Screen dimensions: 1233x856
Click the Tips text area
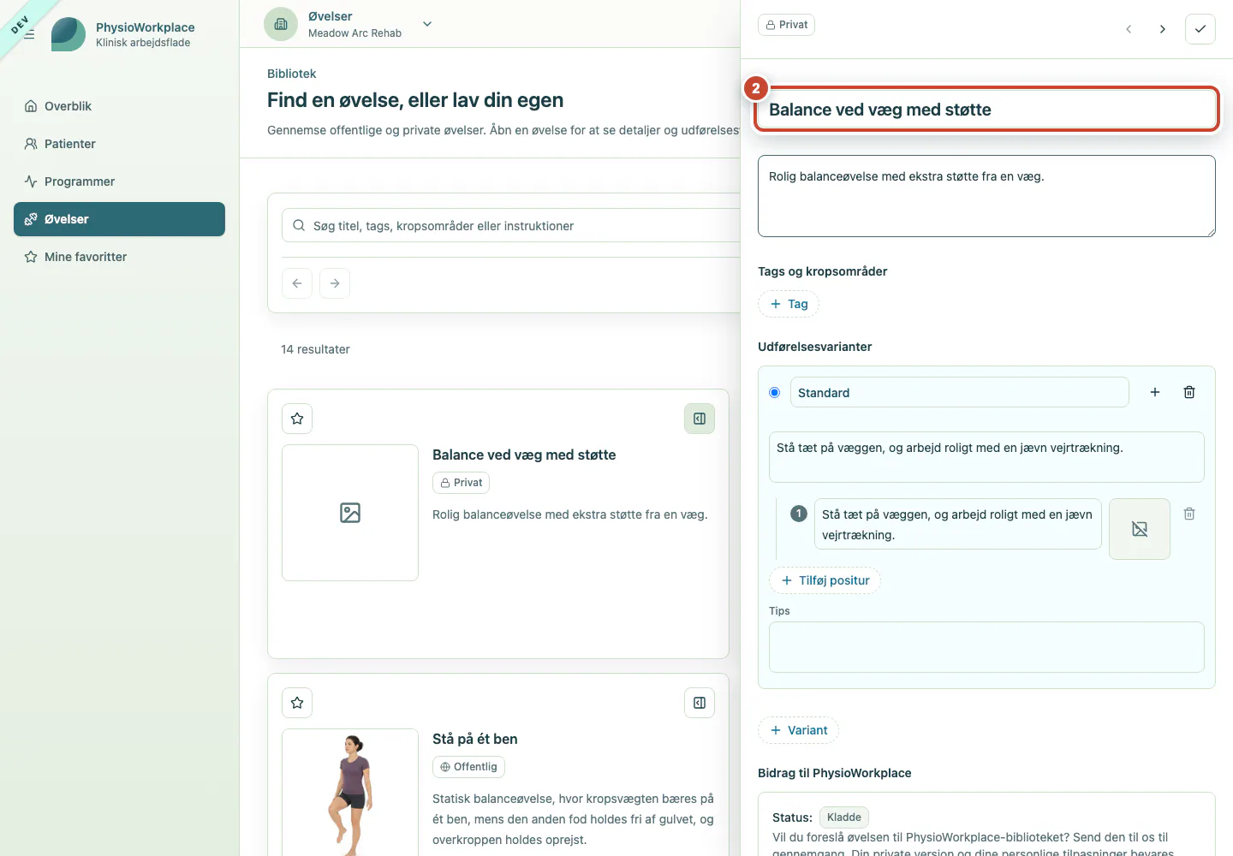pos(986,647)
